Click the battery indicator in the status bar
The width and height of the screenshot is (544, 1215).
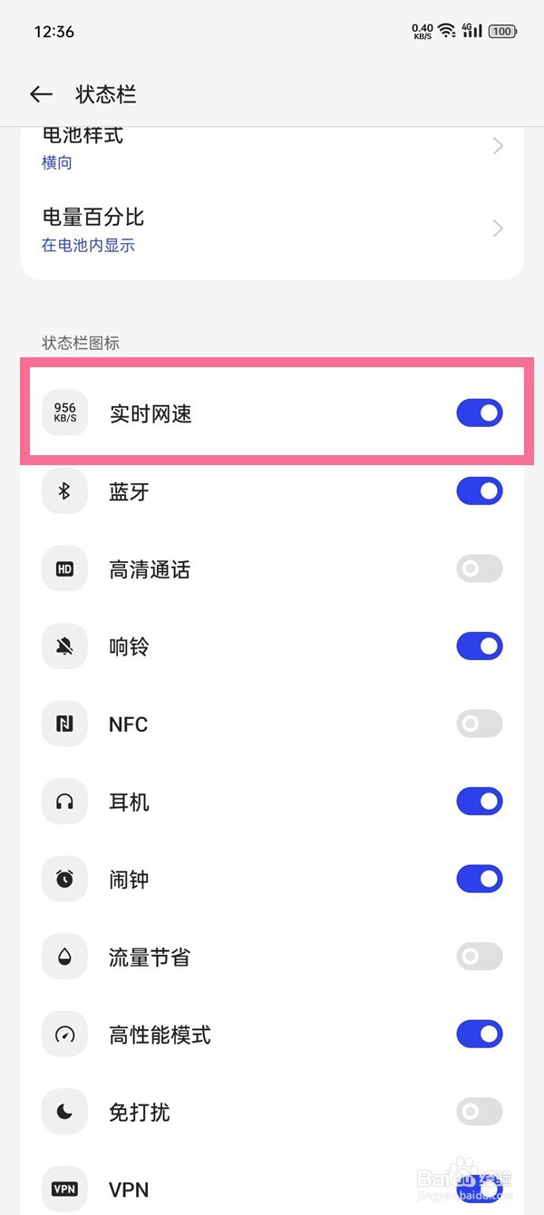(x=500, y=30)
